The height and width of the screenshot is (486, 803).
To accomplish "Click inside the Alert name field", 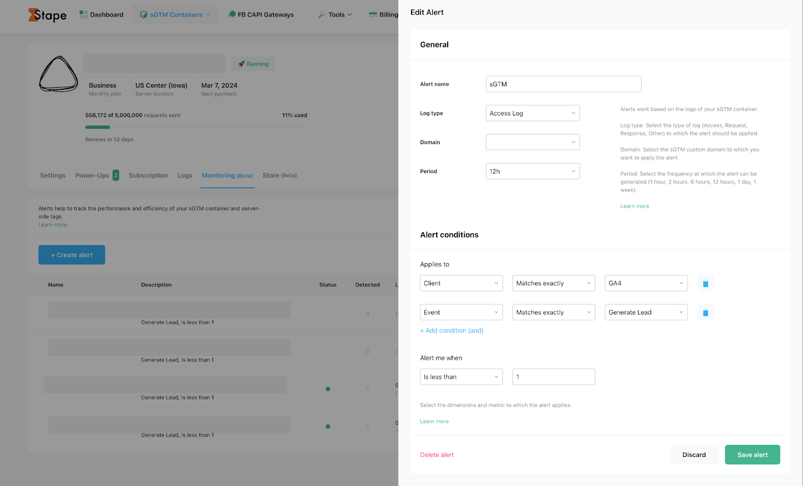I will [x=563, y=84].
